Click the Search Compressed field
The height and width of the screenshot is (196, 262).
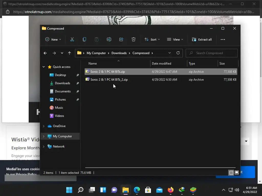coord(212,53)
